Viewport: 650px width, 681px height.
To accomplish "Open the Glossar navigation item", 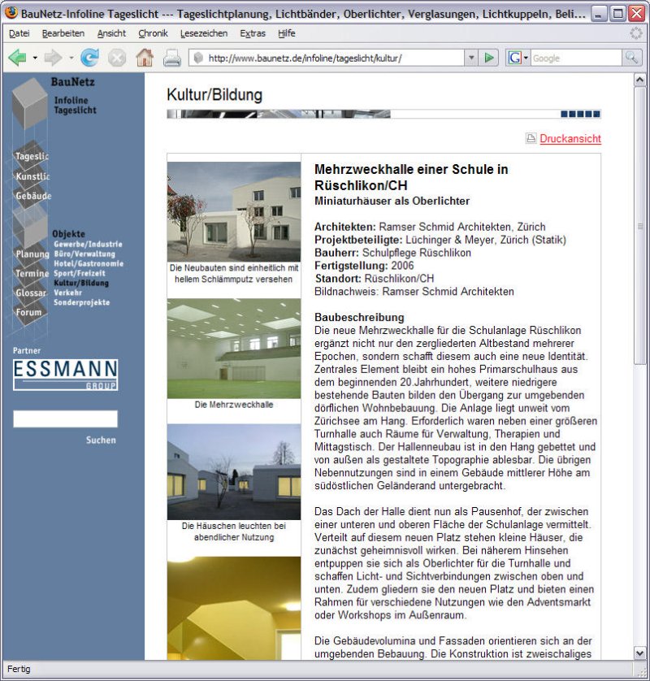I will [x=31, y=293].
